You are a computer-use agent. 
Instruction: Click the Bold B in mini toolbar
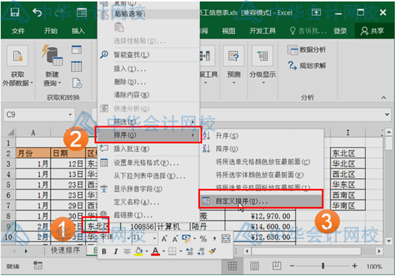tap(104, 251)
